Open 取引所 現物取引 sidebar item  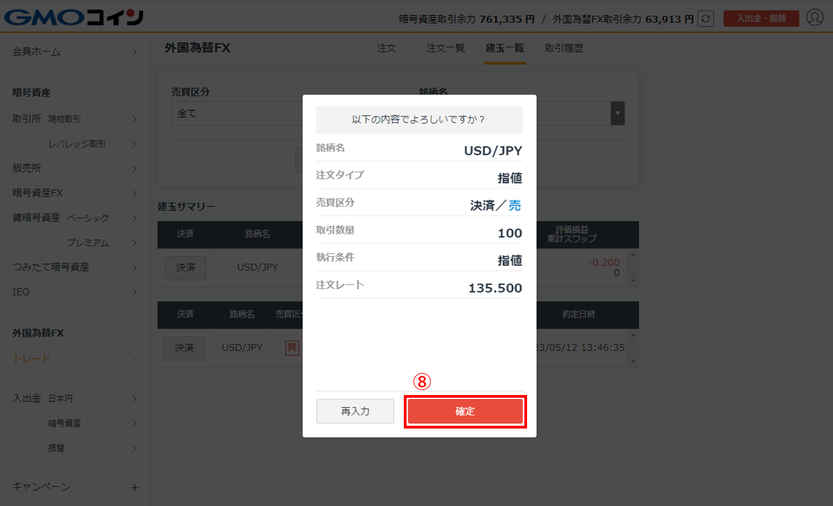click(75, 119)
